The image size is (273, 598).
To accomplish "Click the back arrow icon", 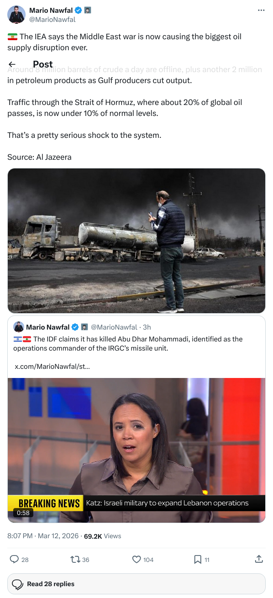I will (12, 64).
